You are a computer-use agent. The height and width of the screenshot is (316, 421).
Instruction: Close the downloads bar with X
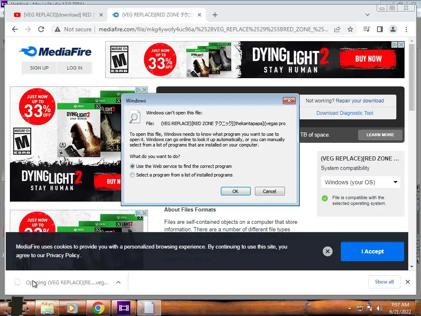(x=407, y=281)
